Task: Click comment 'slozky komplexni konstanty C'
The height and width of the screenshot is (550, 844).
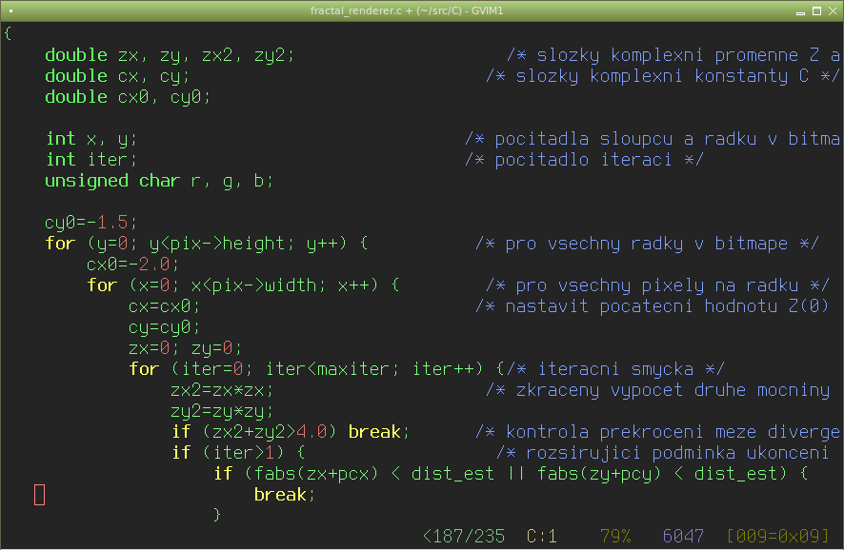Action: point(662,76)
